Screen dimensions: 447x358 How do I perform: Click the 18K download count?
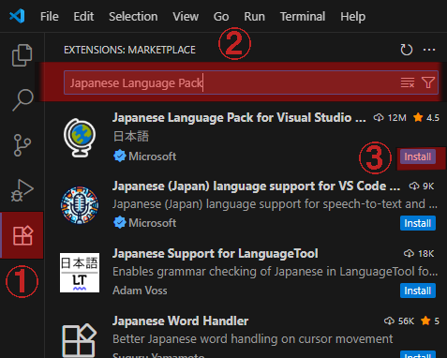click(x=419, y=254)
